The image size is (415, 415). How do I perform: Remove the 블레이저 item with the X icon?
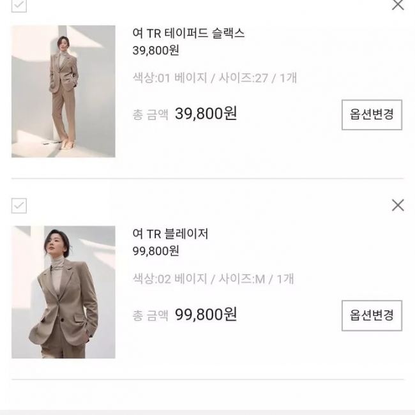(398, 205)
